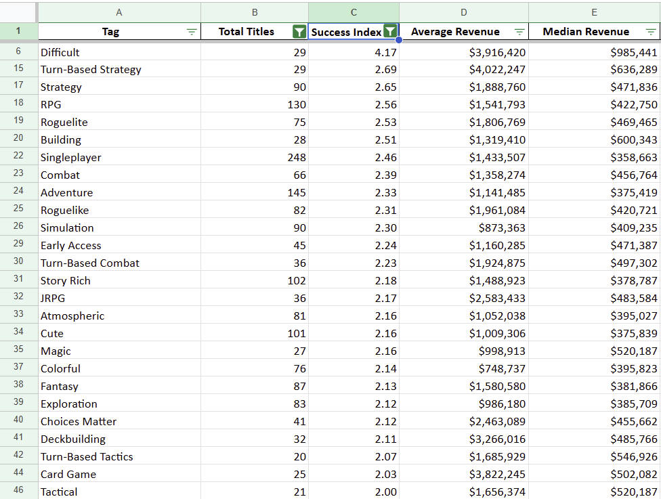
Task: Select the RPG tag cell
Action: [x=119, y=104]
